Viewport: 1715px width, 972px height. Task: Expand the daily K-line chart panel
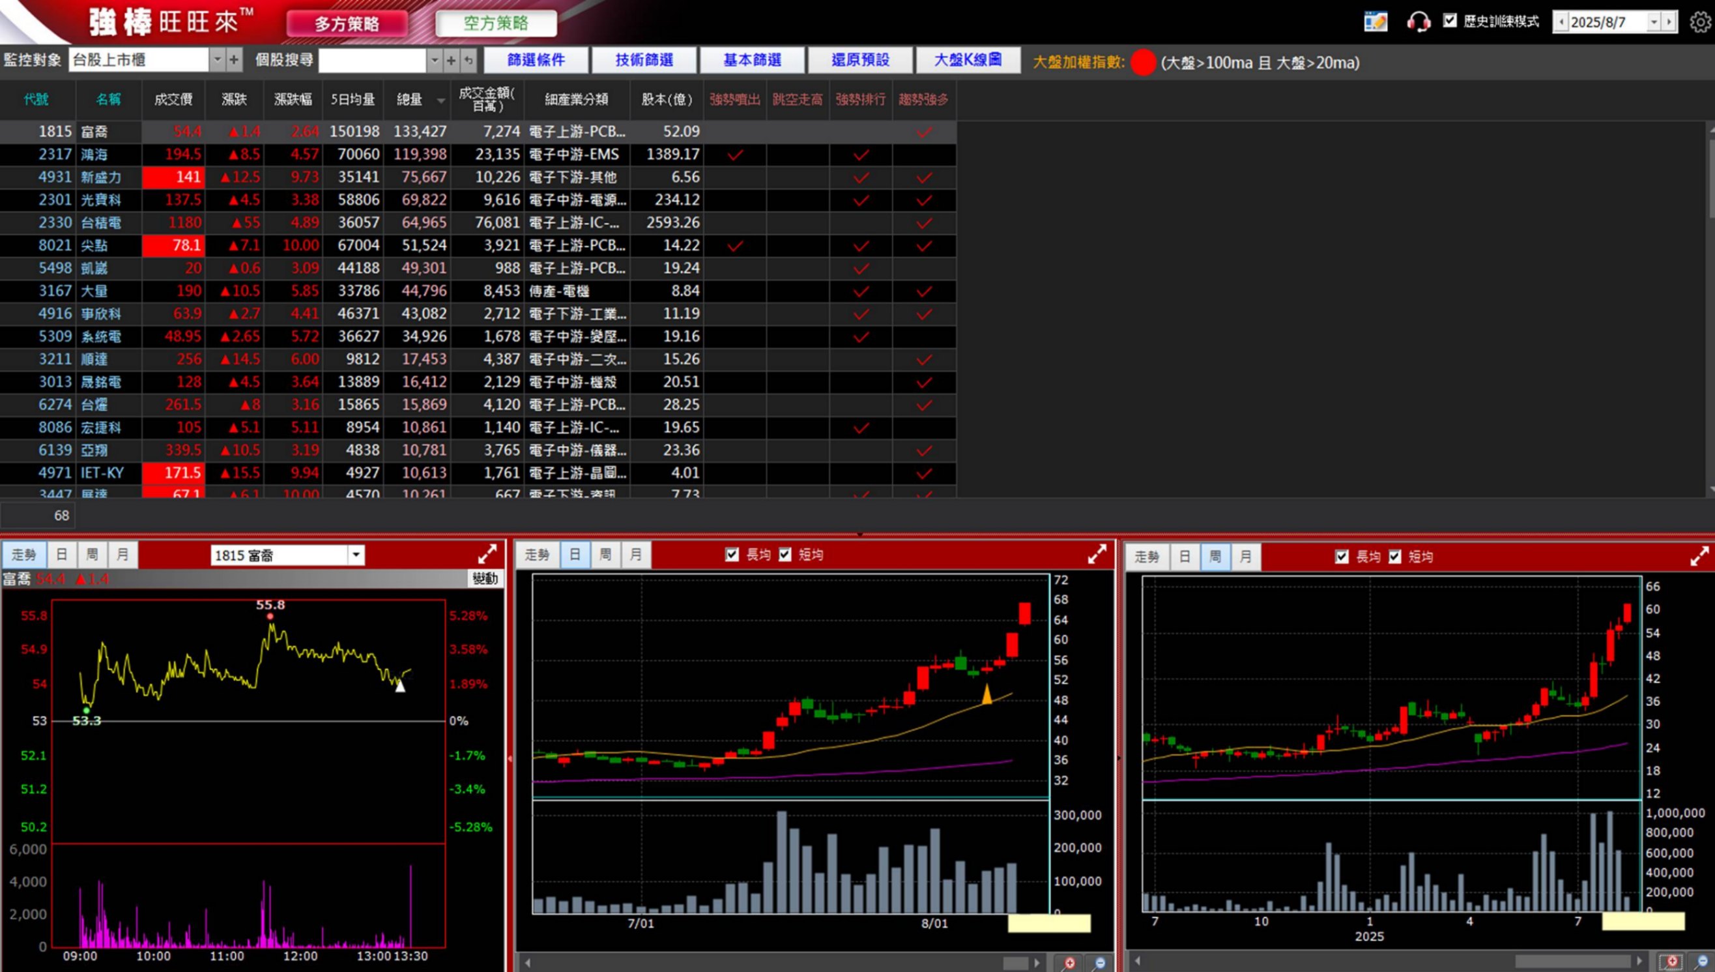pyautogui.click(x=1097, y=553)
